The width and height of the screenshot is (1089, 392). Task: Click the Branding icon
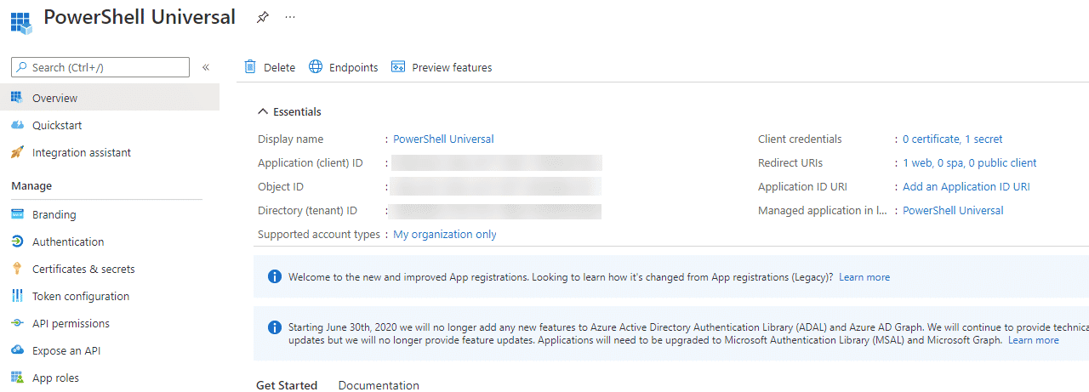point(16,214)
